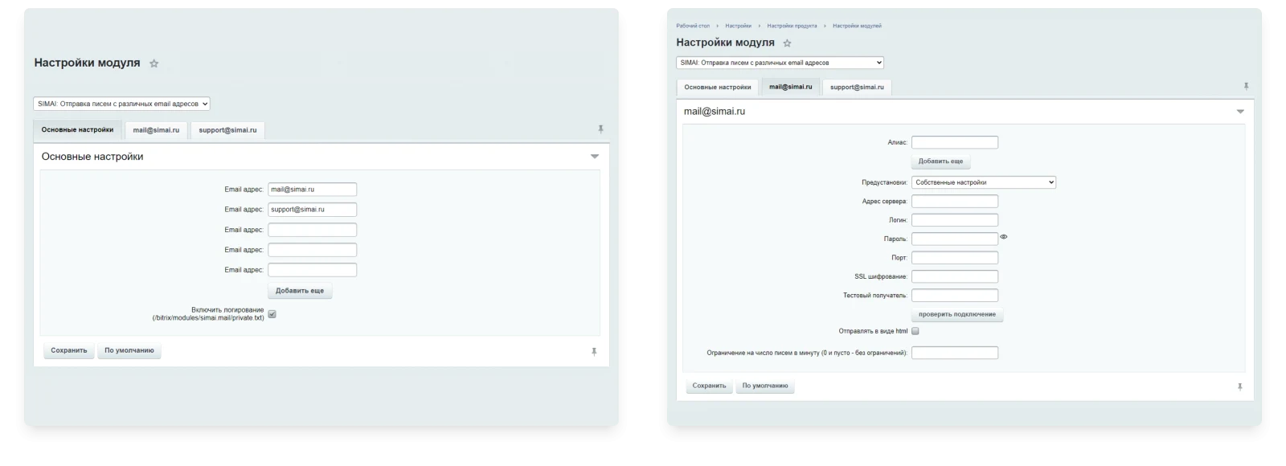This screenshot has width=1286, height=466.
Task: Star the left Настройки модуля page title
Action: coord(154,63)
